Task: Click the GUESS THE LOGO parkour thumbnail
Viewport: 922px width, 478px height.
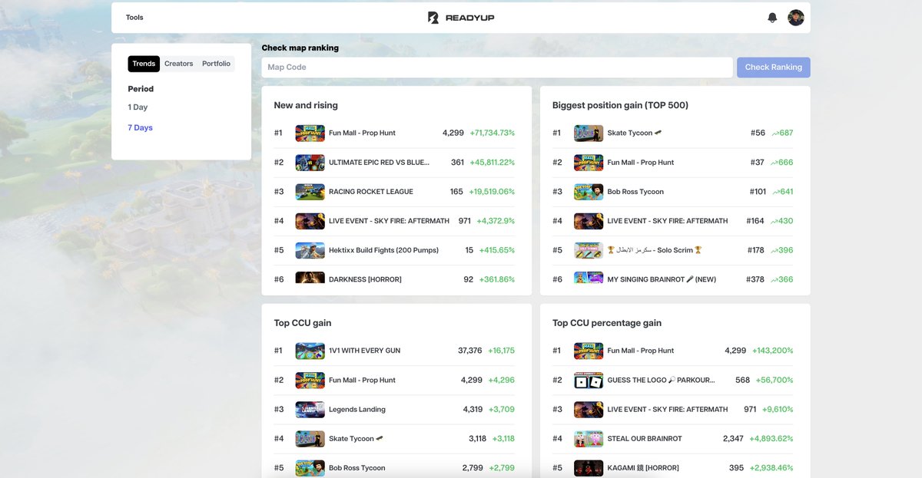Action: [x=589, y=379]
